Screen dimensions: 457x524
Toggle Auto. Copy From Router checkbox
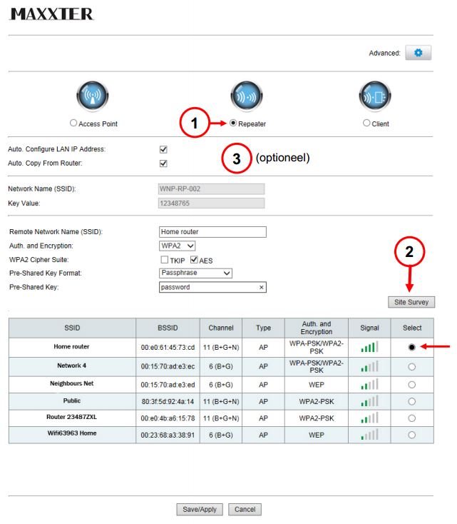click(x=163, y=163)
